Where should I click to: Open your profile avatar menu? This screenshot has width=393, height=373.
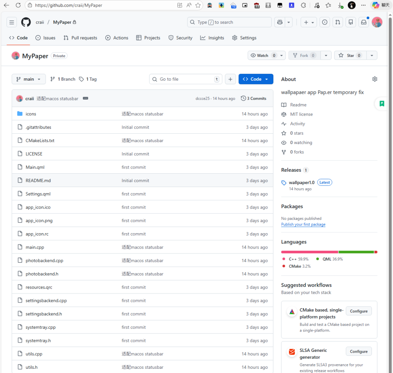377,22
